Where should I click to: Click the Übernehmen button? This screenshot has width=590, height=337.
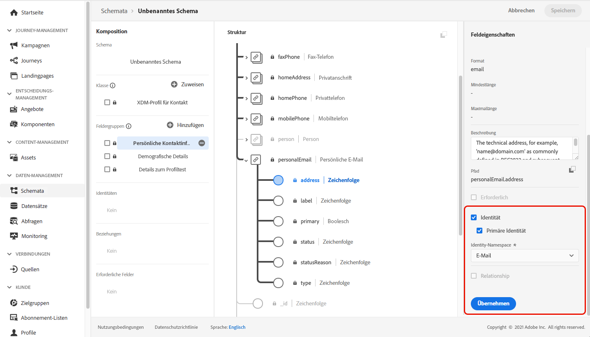click(493, 304)
